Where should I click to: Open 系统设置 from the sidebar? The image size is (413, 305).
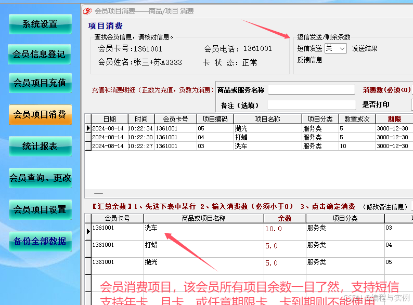(40, 24)
